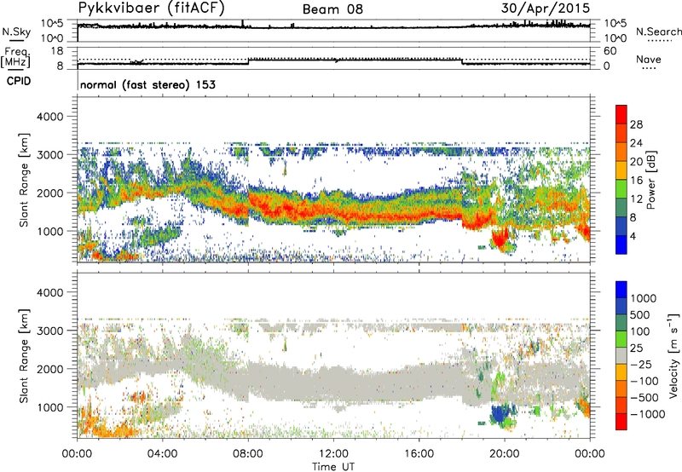
Task: Click the frequency step-up at 08:00
Action: coord(248,61)
